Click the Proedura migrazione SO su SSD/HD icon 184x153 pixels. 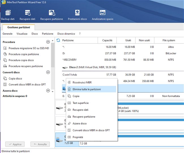[5, 48]
